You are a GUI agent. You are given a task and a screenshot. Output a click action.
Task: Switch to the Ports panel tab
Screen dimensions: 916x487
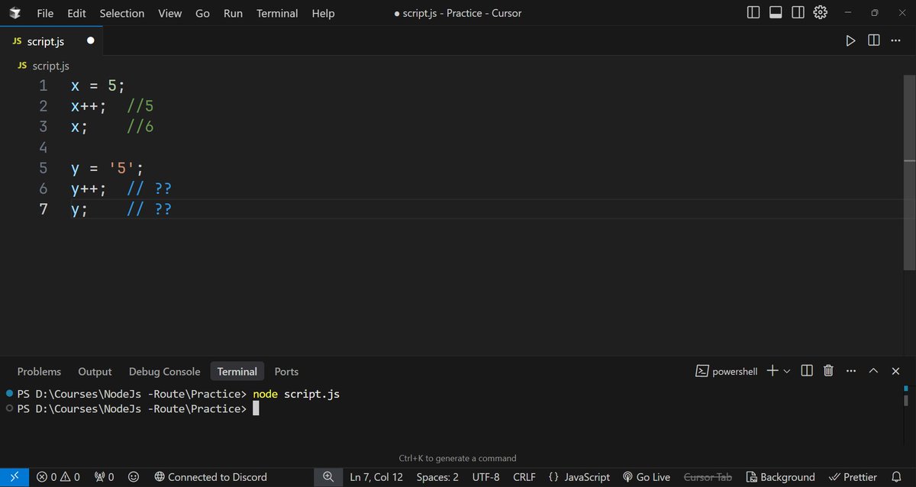point(286,372)
